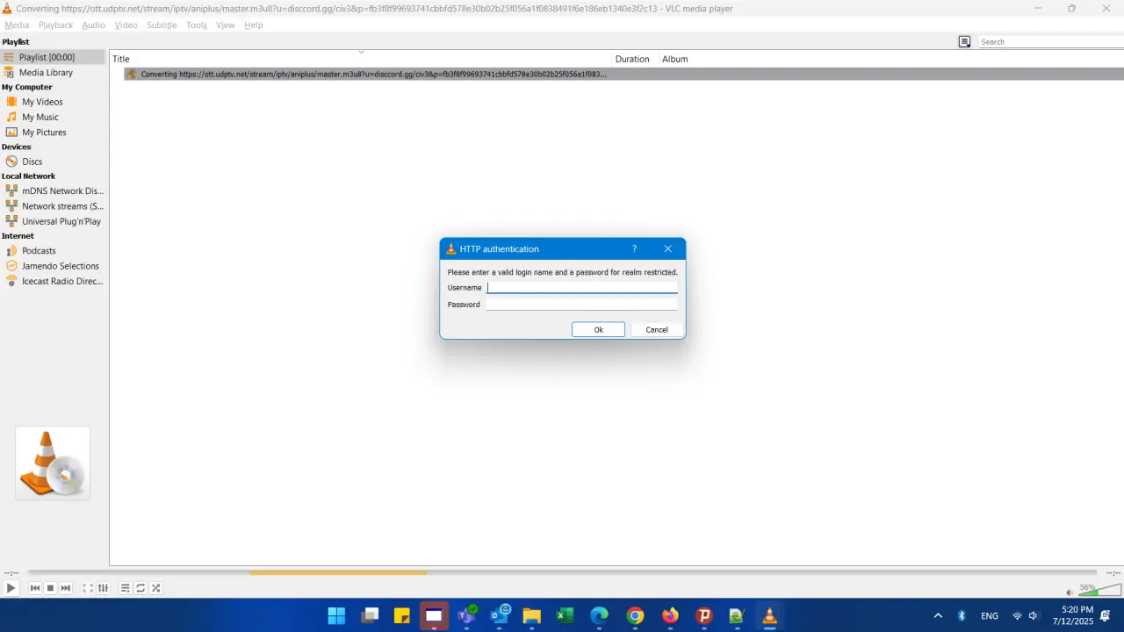
Task: Open the Audio menu
Action: pyautogui.click(x=94, y=25)
